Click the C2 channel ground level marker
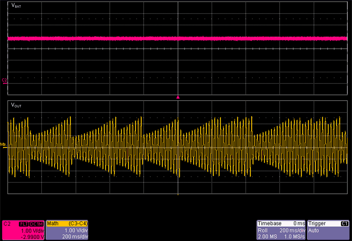Viewport: 352px width, 241px height. (4, 80)
